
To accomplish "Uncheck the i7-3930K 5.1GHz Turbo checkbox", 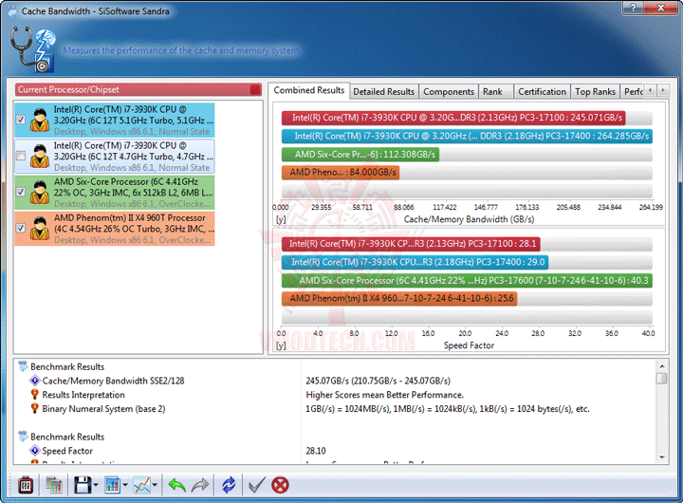I will coord(21,120).
